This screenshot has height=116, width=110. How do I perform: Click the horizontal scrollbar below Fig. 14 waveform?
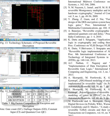[x=35, y=74]
